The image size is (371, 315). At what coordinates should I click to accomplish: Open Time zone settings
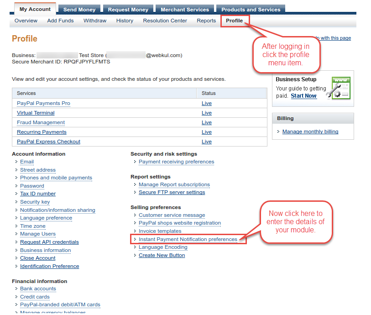click(x=33, y=226)
